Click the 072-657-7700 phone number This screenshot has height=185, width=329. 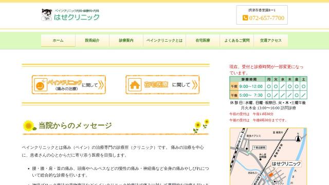(267, 18)
